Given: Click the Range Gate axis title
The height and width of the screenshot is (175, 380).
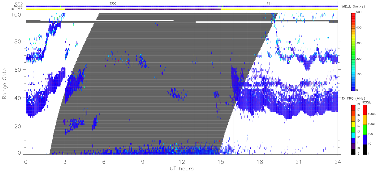Looking at the screenshot, I should (5, 84).
